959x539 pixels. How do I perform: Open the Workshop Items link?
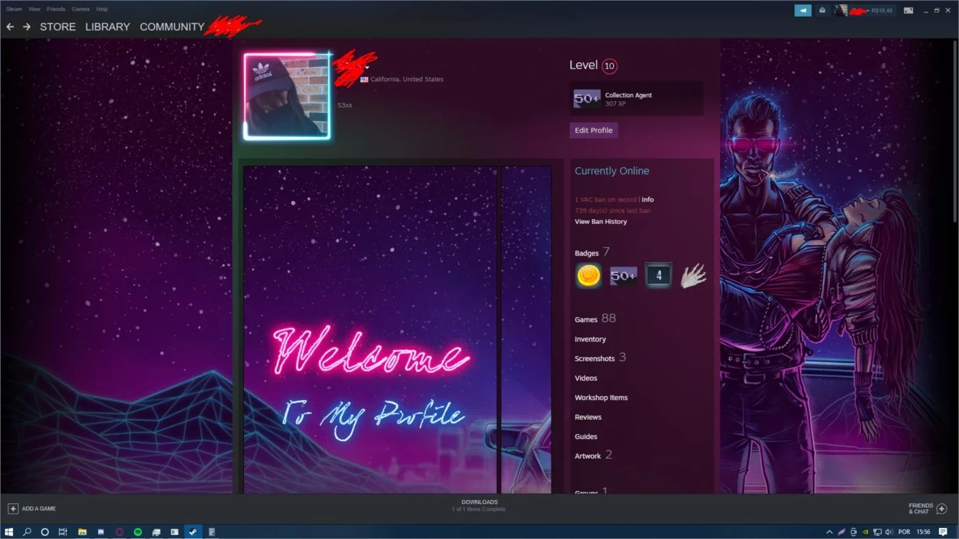coord(601,397)
